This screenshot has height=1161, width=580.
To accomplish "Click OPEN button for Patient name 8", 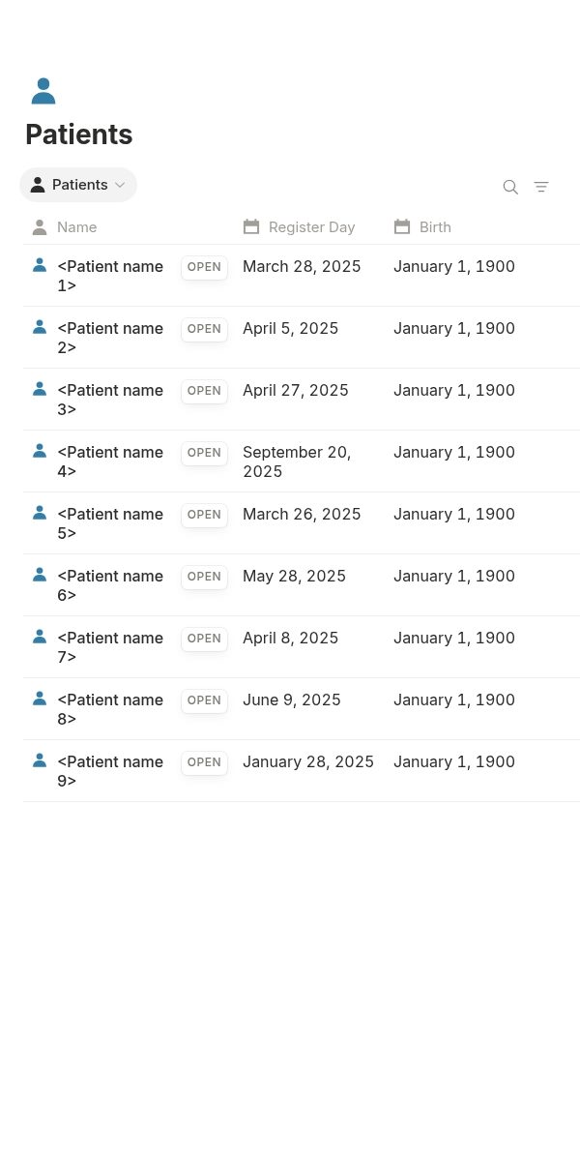I will 204,700.
